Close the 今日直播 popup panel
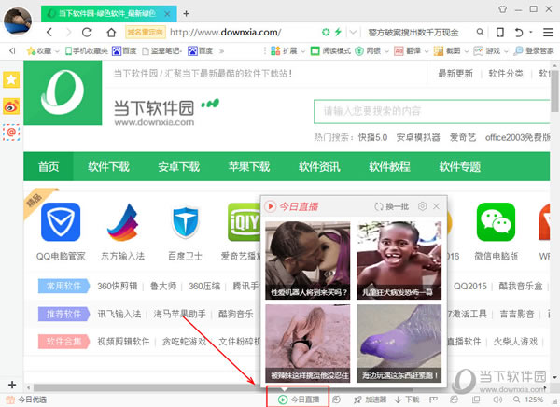 point(437,205)
